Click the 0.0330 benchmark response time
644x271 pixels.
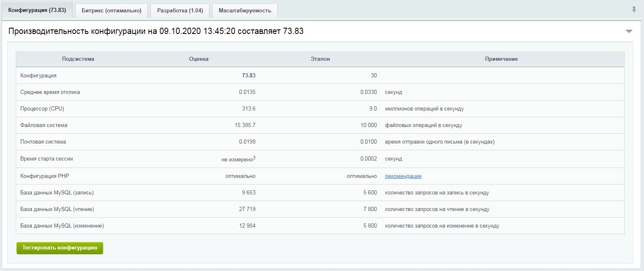[x=369, y=92]
